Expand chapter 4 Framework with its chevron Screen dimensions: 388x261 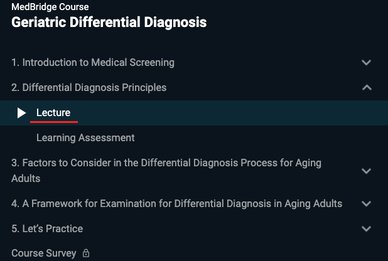click(x=366, y=204)
